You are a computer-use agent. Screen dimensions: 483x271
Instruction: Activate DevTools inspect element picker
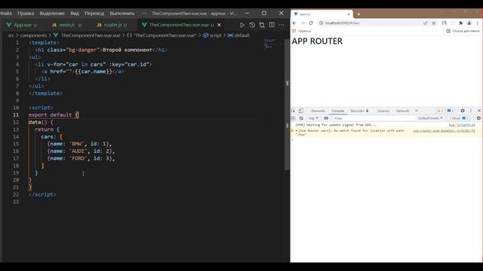pos(294,111)
